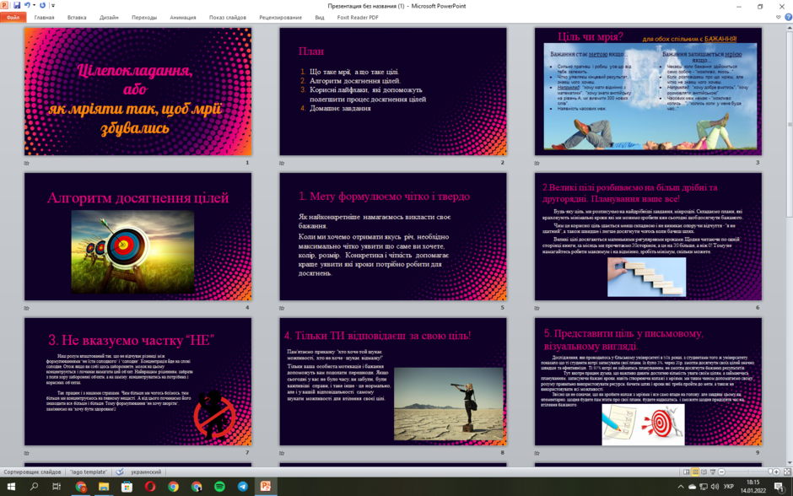Show hidden system tray icons chevron
This screenshot has height=496, width=793.
tap(680, 487)
